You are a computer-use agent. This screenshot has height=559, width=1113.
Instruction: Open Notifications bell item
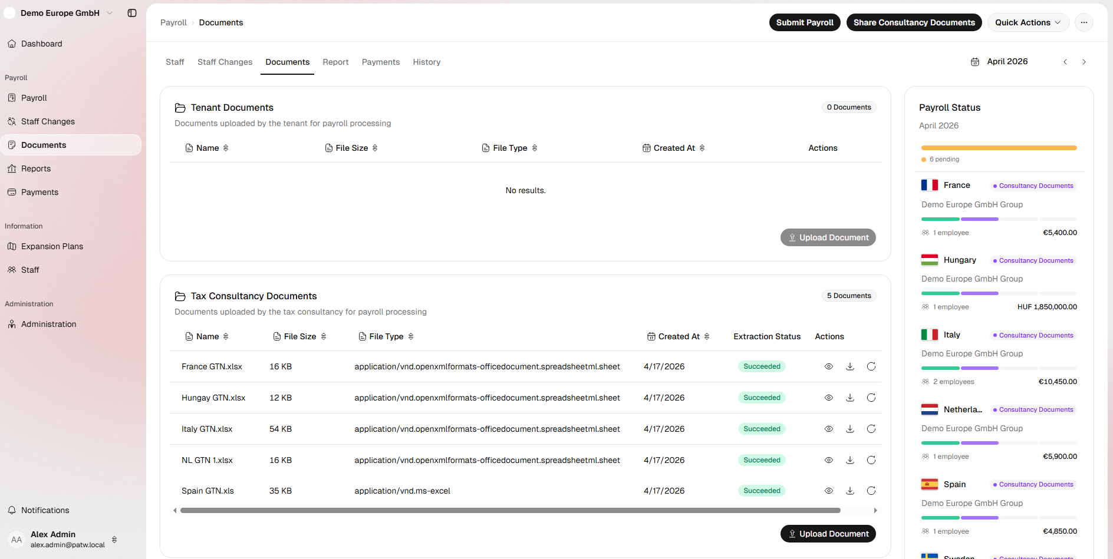[71, 510]
